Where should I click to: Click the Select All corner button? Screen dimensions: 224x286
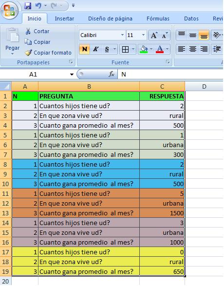pyautogui.click(x=6, y=86)
